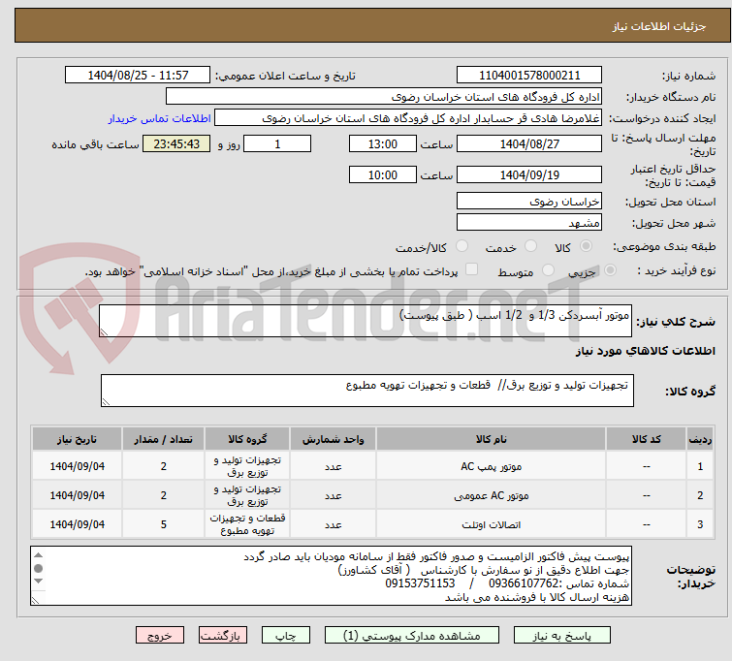Click the گروه کالا text area
This screenshot has height=661, width=732.
[366, 391]
